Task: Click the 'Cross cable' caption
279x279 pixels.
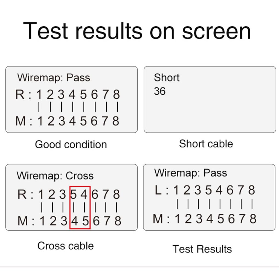Action: [65, 246]
